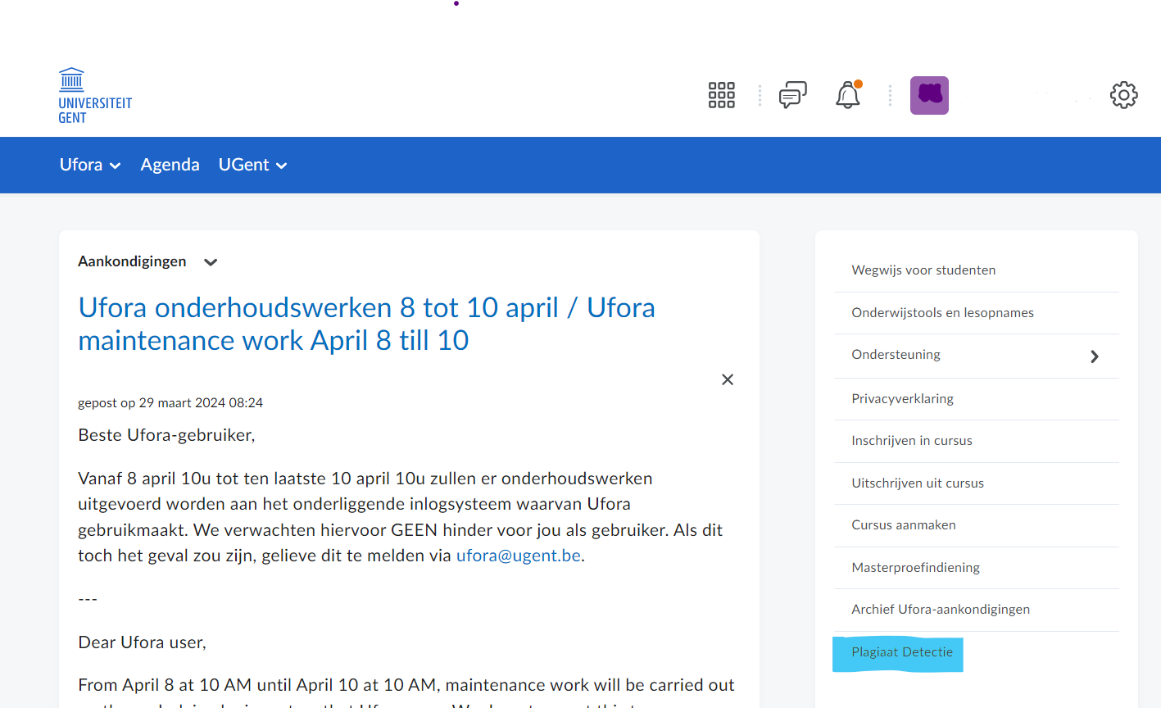This screenshot has height=708, width=1161.
Task: Go to Agenda in the navigation bar
Action: coord(170,165)
